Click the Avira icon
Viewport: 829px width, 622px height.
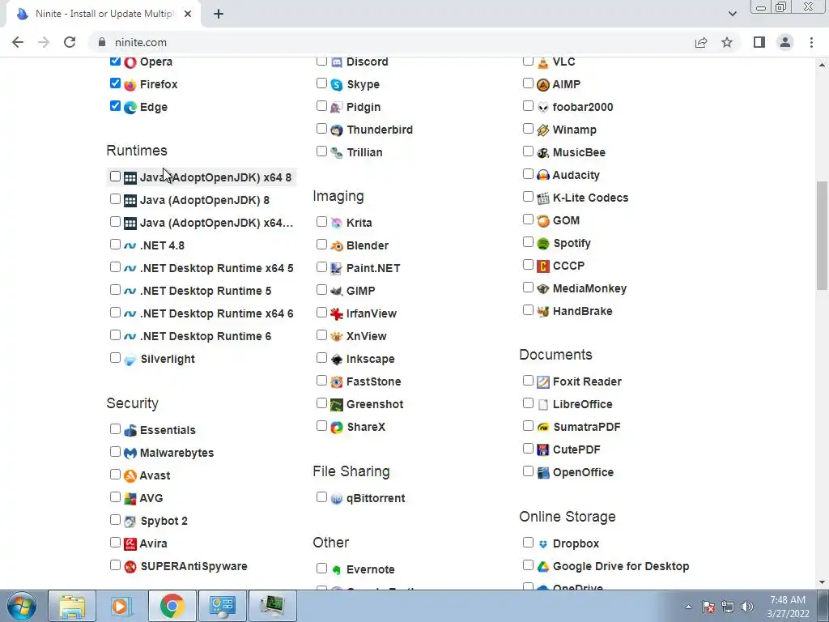[130, 543]
